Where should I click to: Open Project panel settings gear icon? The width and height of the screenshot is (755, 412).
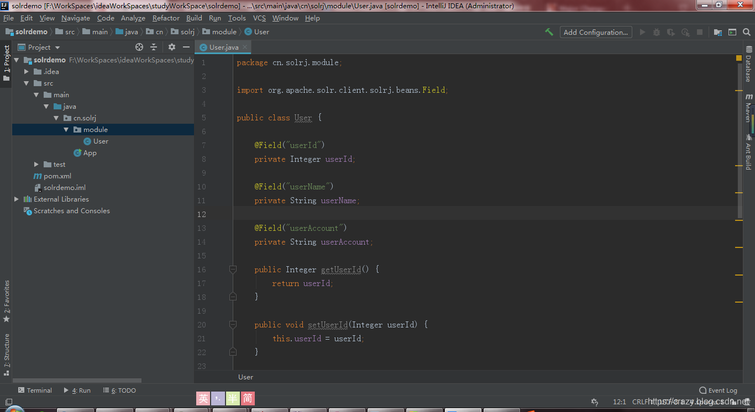[171, 47]
